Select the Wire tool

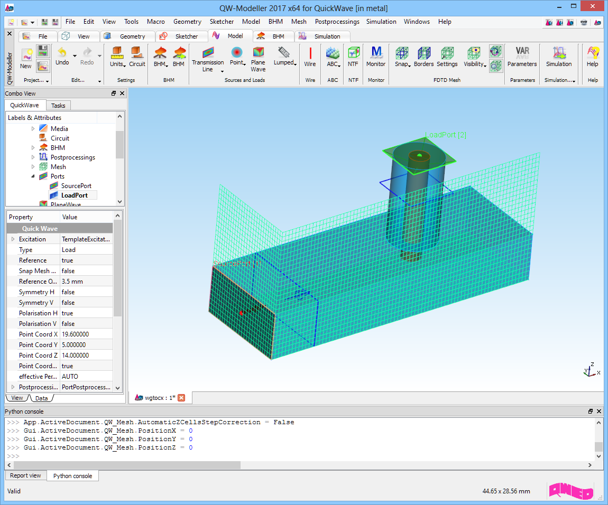tap(310, 57)
